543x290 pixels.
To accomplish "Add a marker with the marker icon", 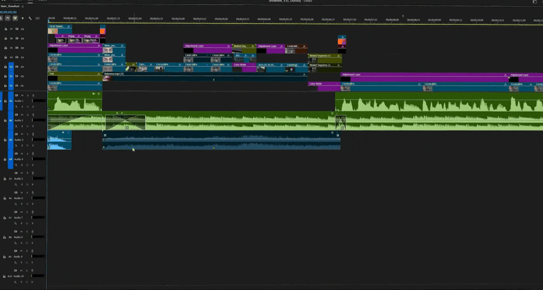I will (22, 18).
